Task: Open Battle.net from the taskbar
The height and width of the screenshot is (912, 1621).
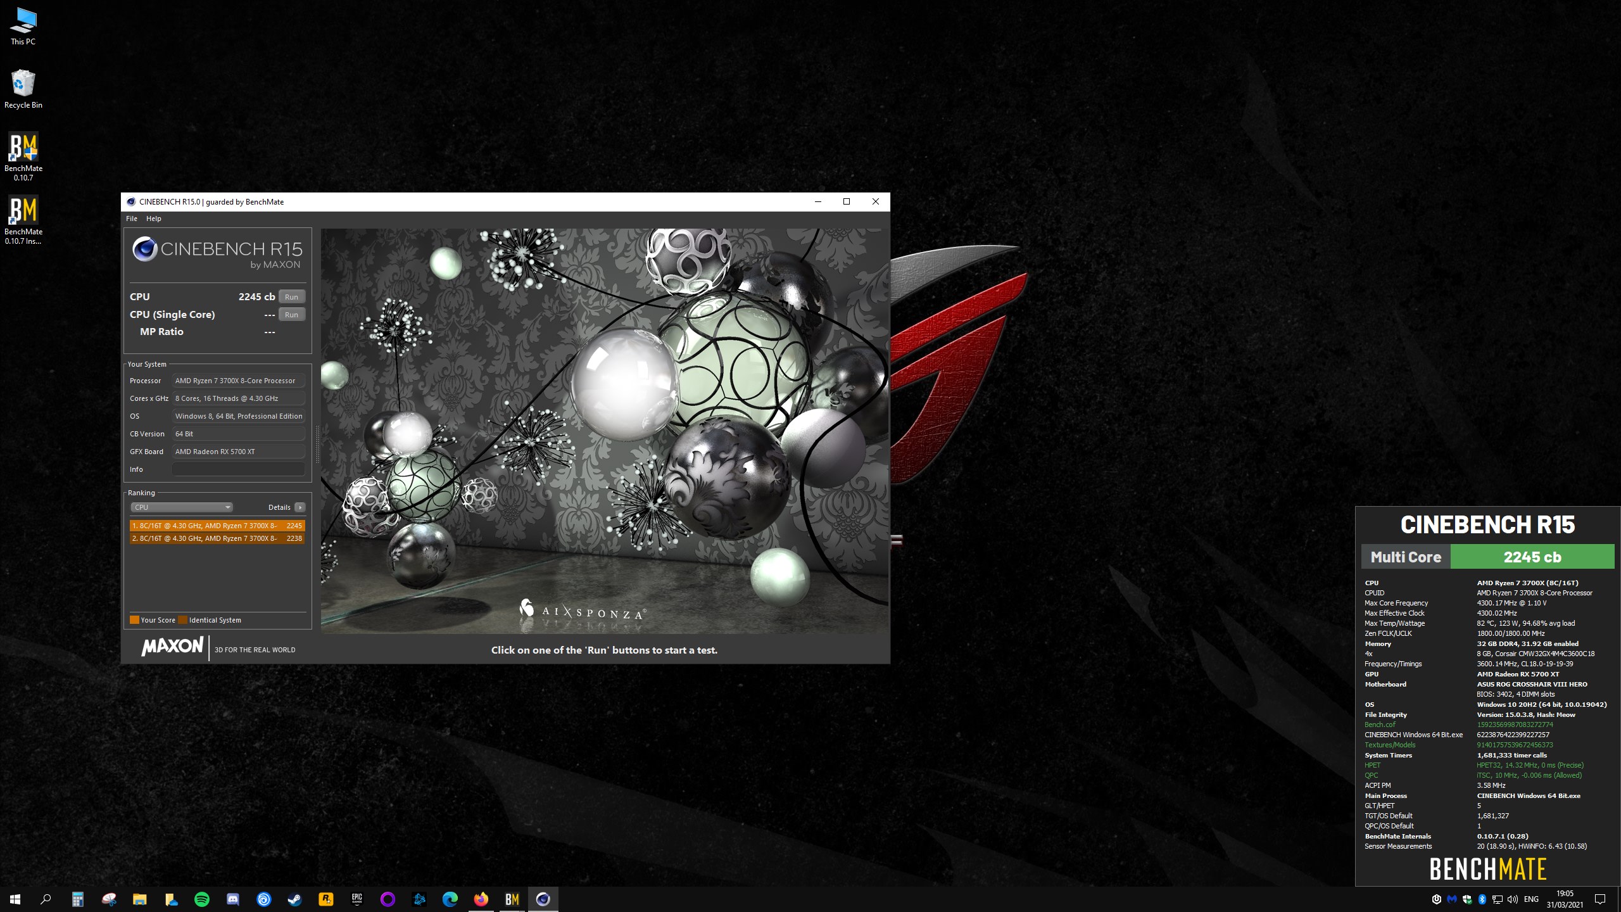Action: click(x=419, y=899)
